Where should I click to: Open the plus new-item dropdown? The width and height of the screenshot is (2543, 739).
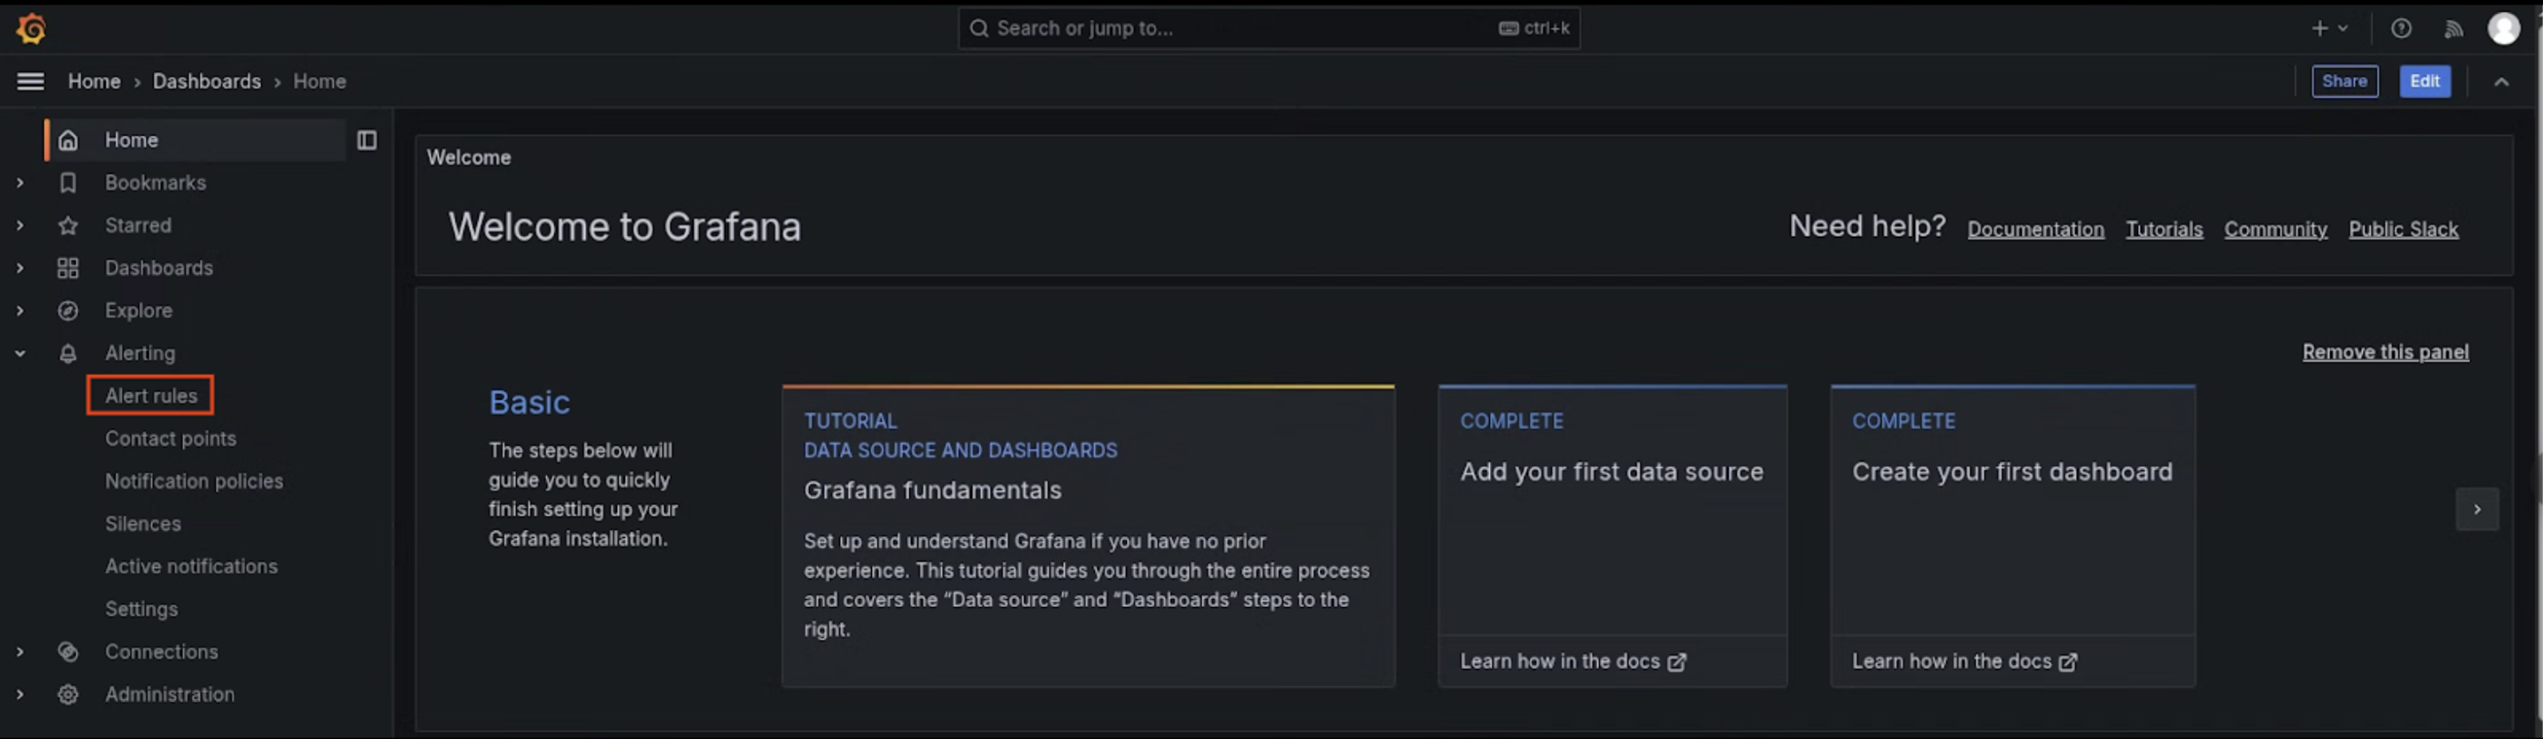click(x=2329, y=28)
